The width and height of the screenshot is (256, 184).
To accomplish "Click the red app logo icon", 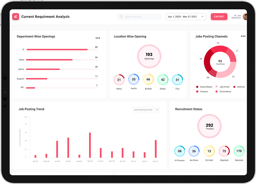I will [x=16, y=17].
